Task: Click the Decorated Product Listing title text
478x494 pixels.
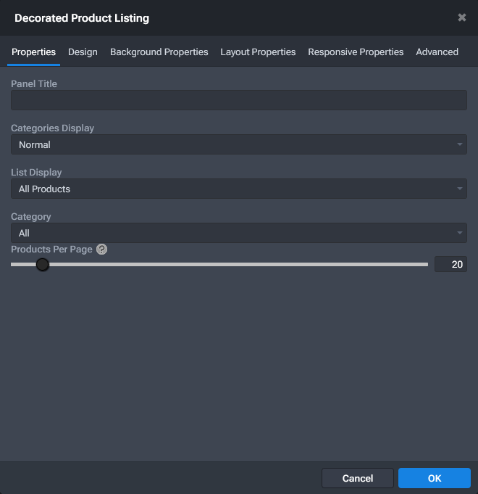Action: pyautogui.click(x=82, y=18)
